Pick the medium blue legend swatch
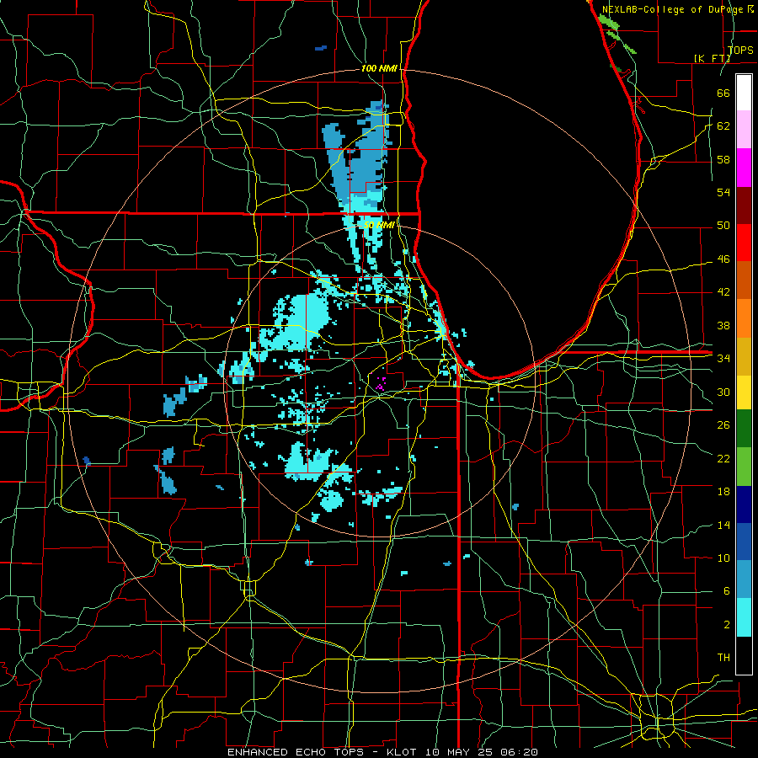 tap(744, 542)
